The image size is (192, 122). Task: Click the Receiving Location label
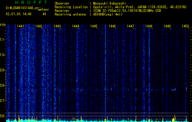pos(71,7)
